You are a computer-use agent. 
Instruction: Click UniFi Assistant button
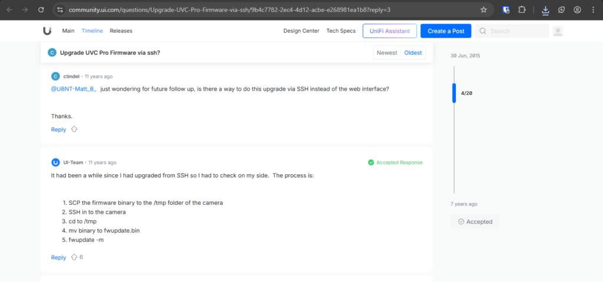[390, 31]
